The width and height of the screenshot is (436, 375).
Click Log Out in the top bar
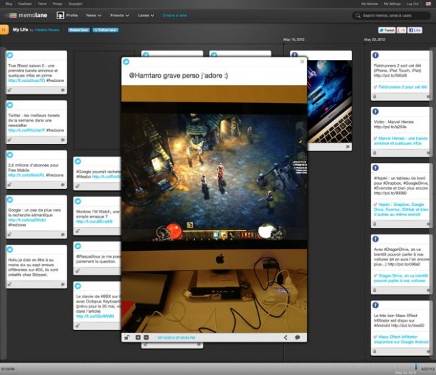click(412, 4)
